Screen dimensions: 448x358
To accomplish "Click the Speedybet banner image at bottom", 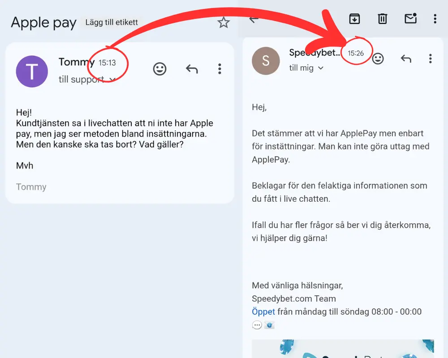I will 343,349.
